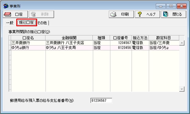Viewport: 190px width, 114px height.
Task: Open the その他 tab
Action: (x=42, y=23)
